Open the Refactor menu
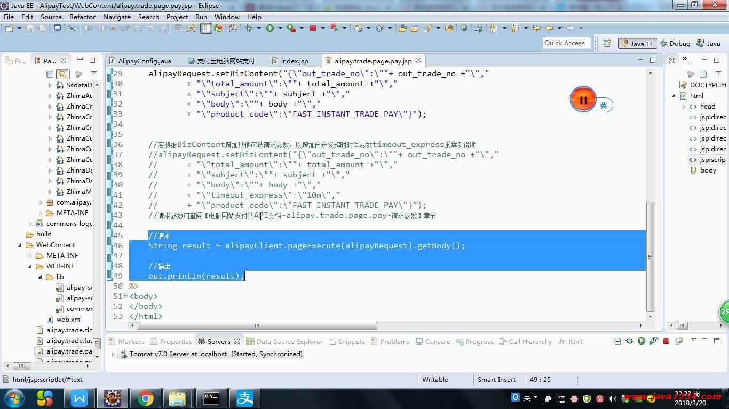 (x=82, y=17)
